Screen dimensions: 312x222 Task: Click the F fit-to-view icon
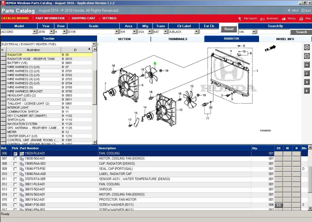pyautogui.click(x=306, y=73)
